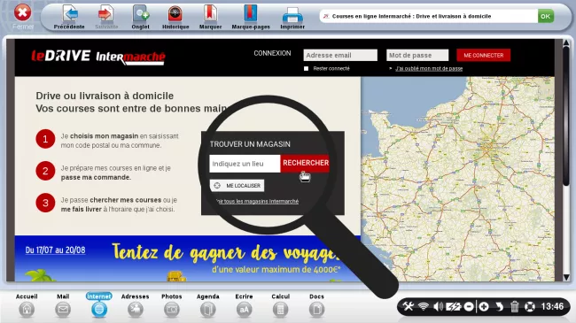Tick the Rester connecté checkbox
The width and height of the screenshot is (576, 323).
(x=306, y=69)
